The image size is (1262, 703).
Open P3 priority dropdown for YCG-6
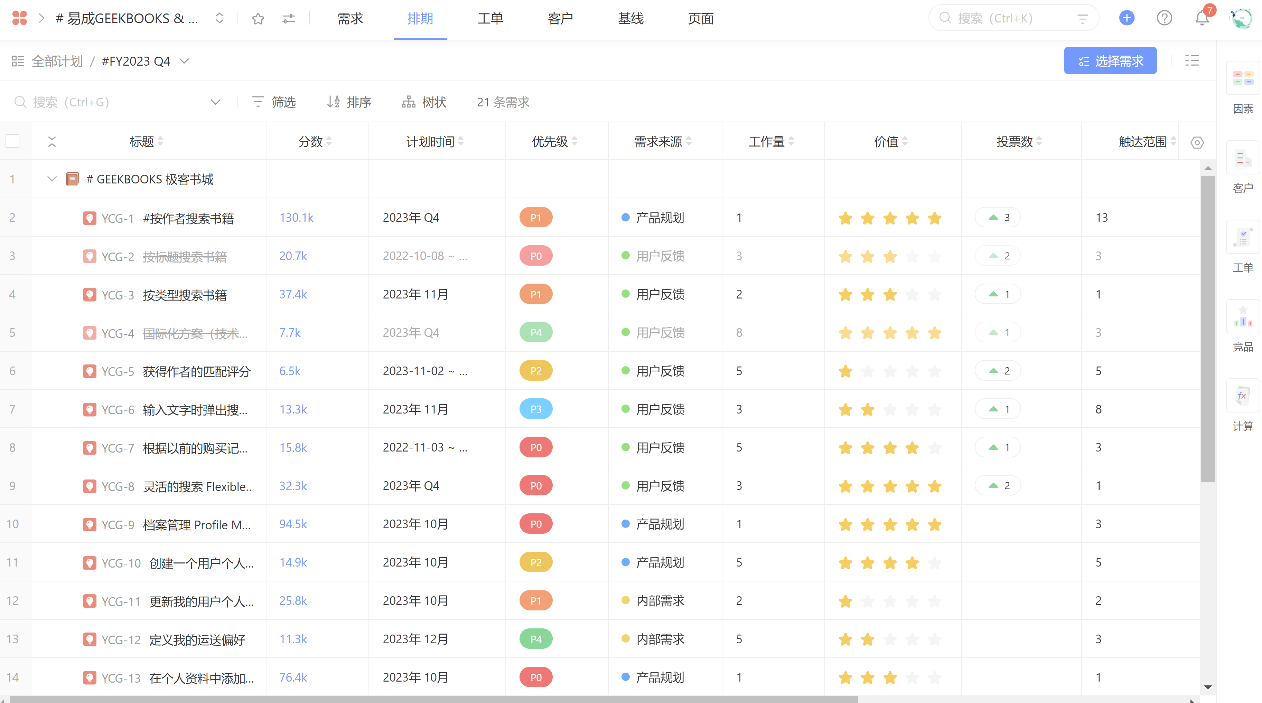536,409
